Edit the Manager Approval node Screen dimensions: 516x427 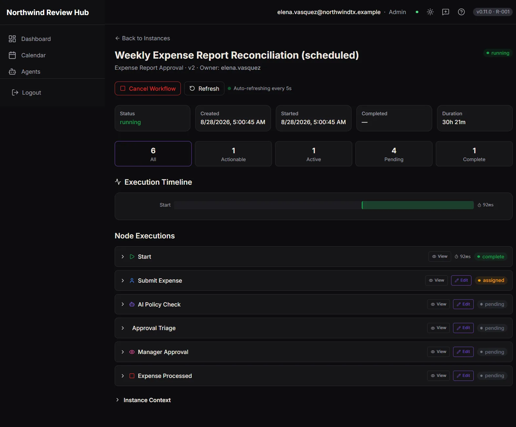click(463, 352)
